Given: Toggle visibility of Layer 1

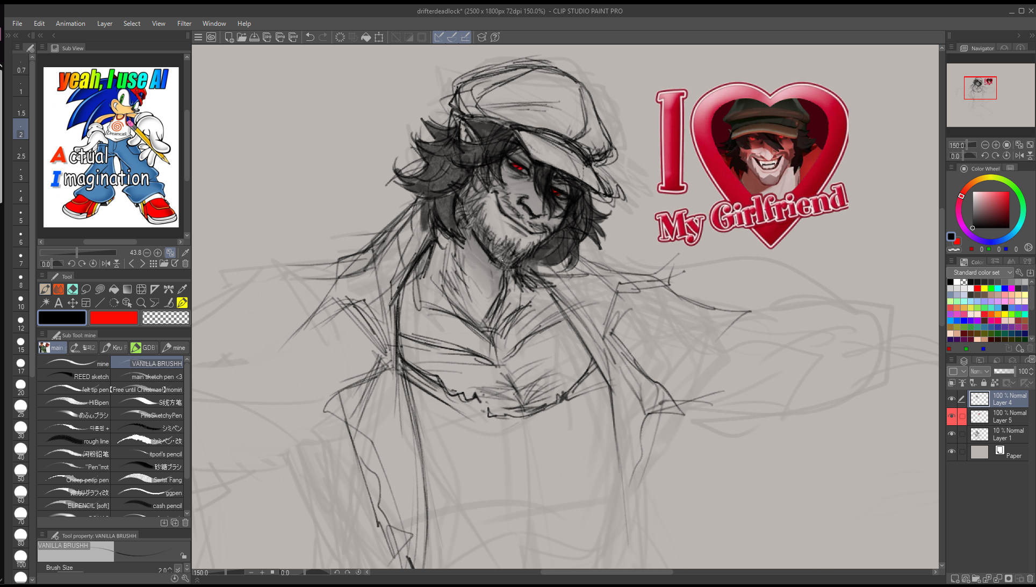Looking at the screenshot, I should [x=952, y=434].
